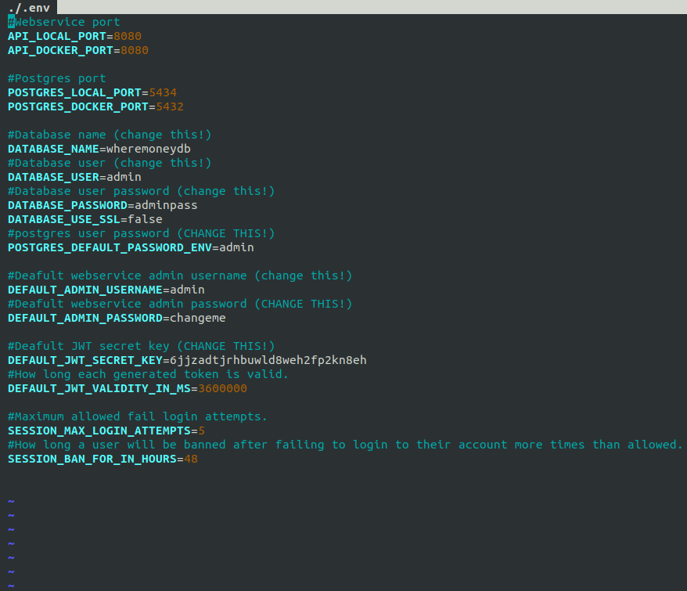Click DEFAULT_JWT_SECRET_KEY variable
The width and height of the screenshot is (687, 591).
[x=85, y=360]
